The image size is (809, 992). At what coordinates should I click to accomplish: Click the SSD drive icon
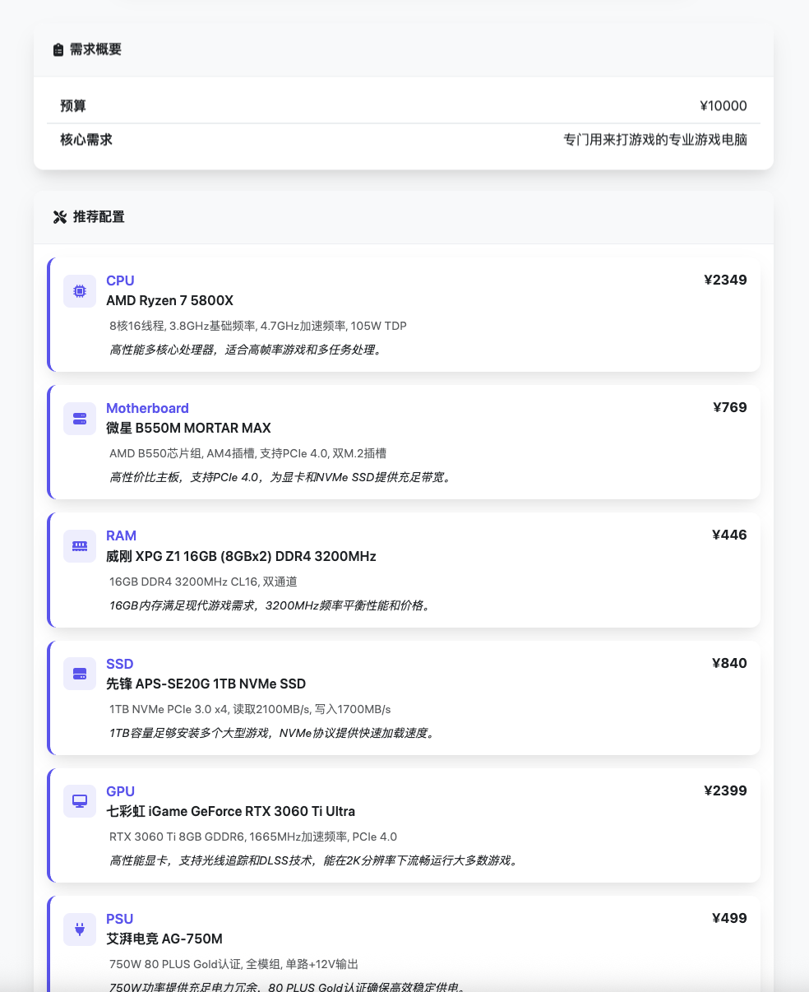click(80, 674)
